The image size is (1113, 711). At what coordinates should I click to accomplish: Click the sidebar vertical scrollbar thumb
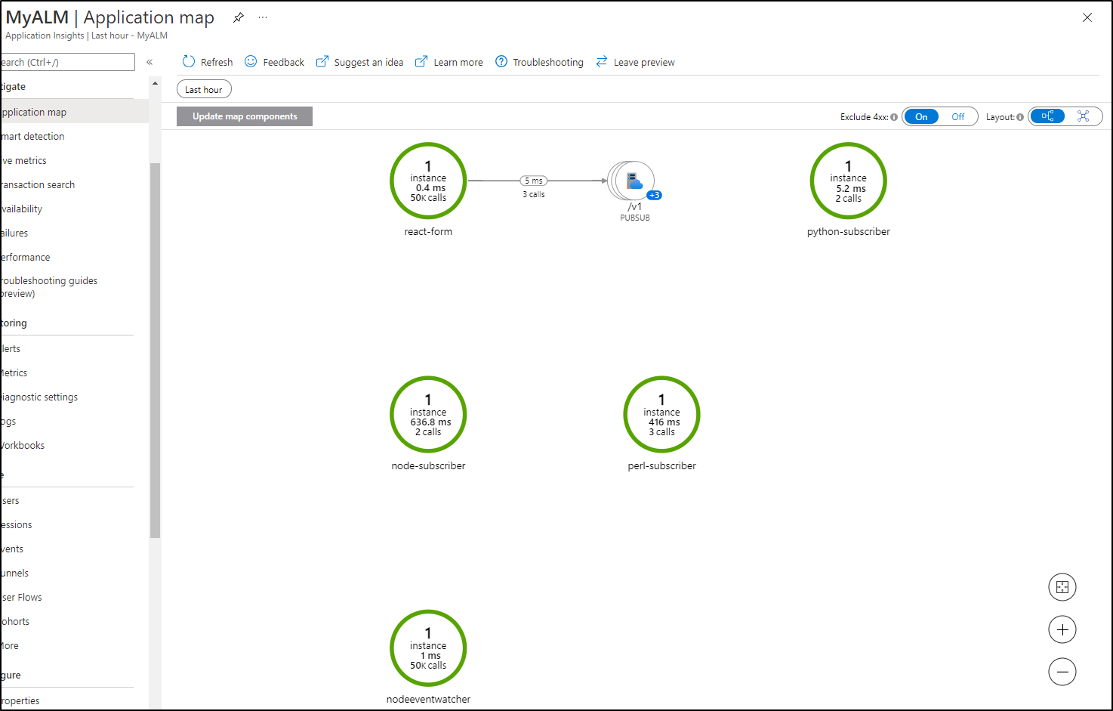[155, 350]
